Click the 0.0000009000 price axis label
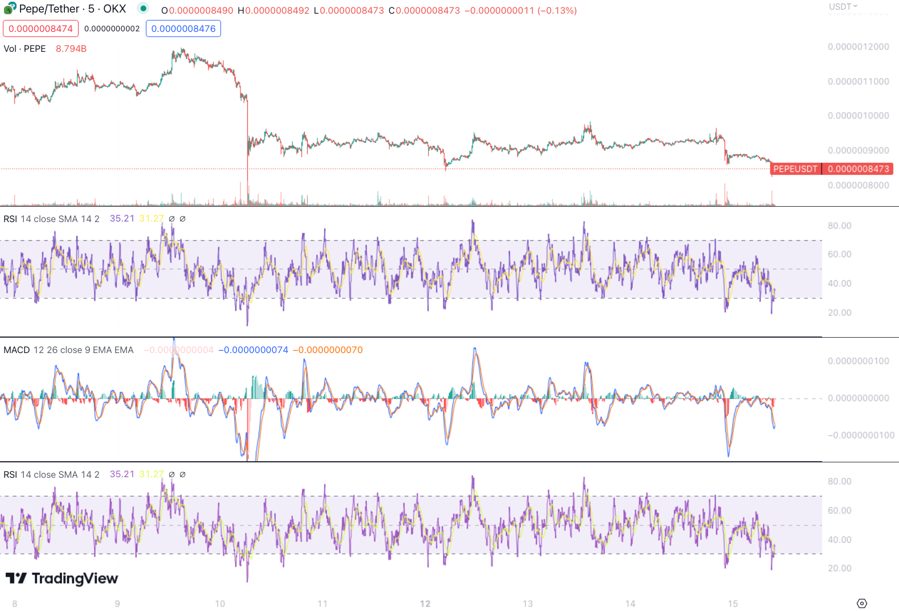Screen dimensions: 899x611 [858, 150]
